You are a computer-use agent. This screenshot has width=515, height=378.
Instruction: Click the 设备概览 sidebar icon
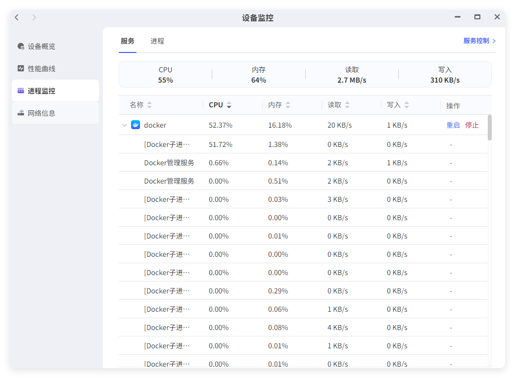point(21,47)
